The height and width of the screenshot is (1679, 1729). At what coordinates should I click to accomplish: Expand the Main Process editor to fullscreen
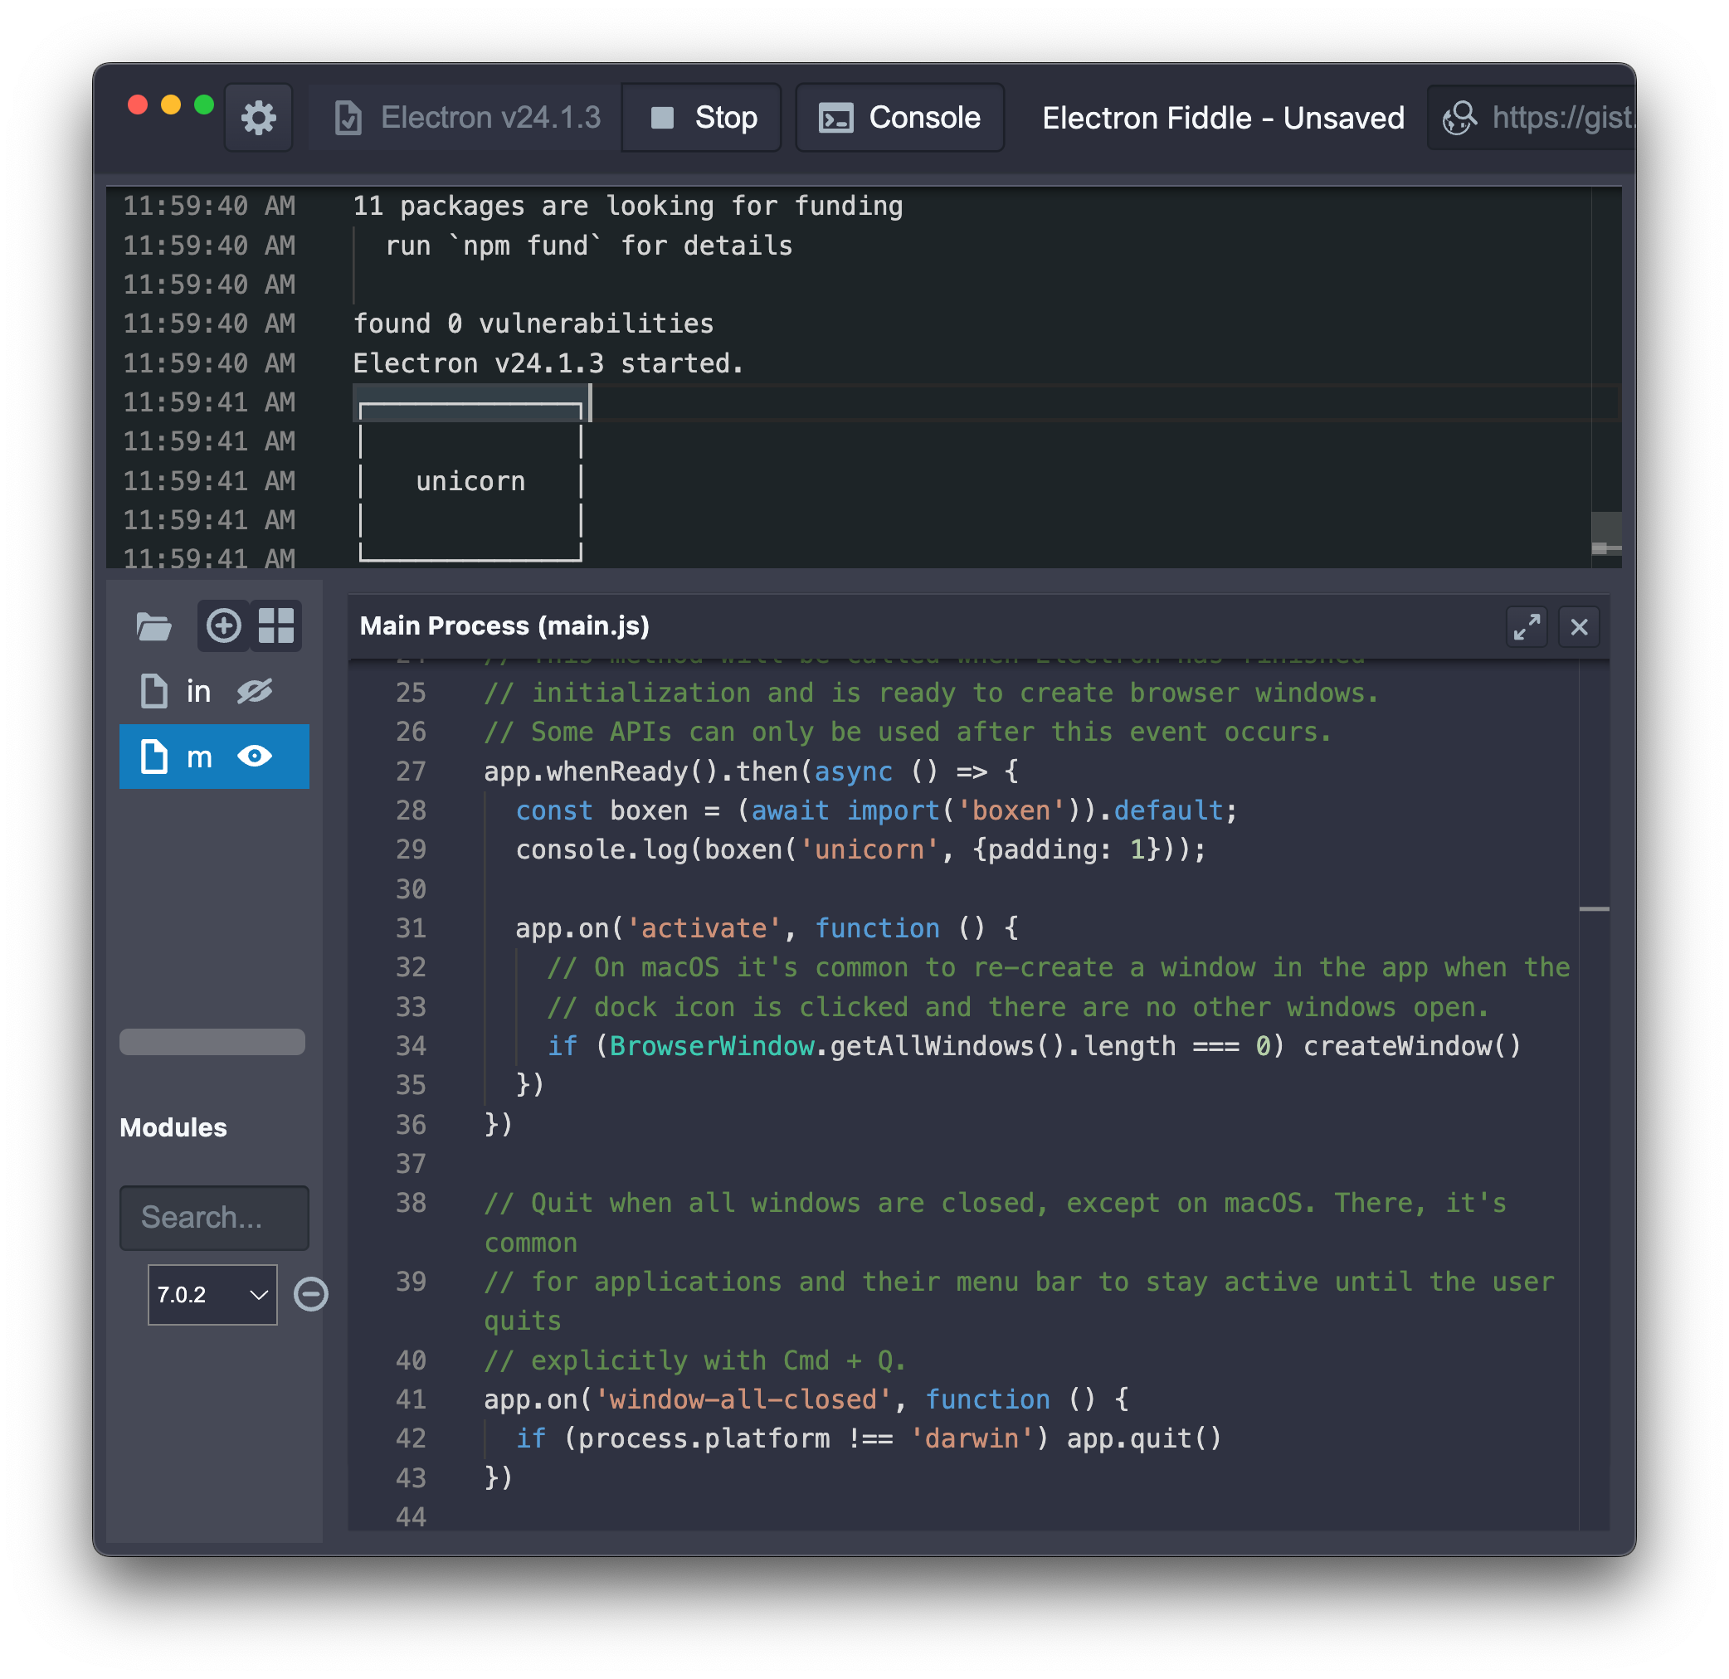1526,627
